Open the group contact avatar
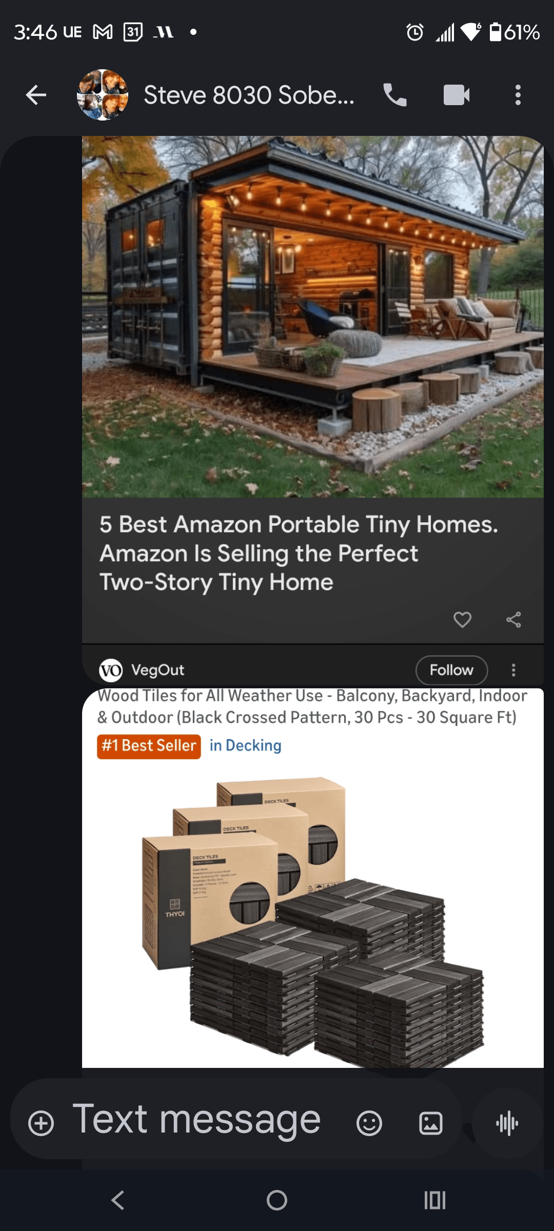Viewport: 554px width, 1231px height. click(103, 95)
